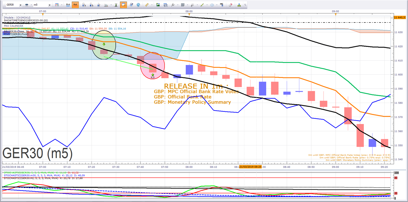The width and height of the screenshot is (408, 202).
Task: Select the ruler measure tool
Action: tap(147, 5)
